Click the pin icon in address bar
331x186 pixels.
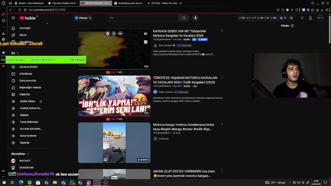point(278,10)
